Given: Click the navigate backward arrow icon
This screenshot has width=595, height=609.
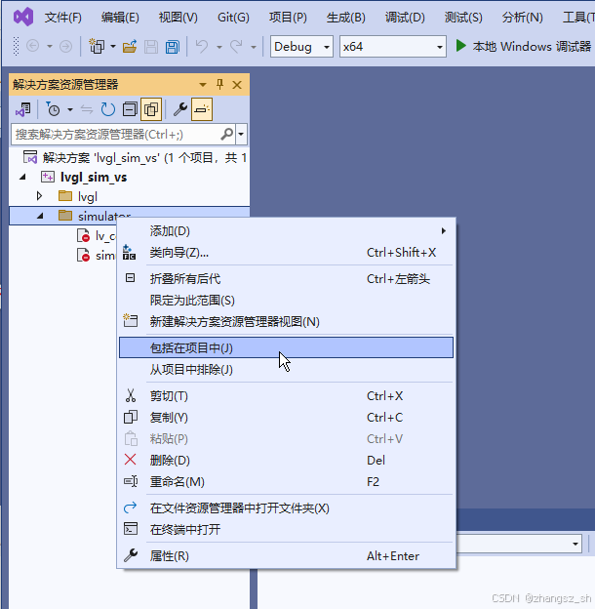Looking at the screenshot, I should point(32,47).
